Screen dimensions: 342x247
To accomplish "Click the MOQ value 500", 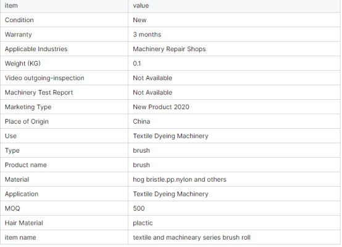I will [139, 208].
